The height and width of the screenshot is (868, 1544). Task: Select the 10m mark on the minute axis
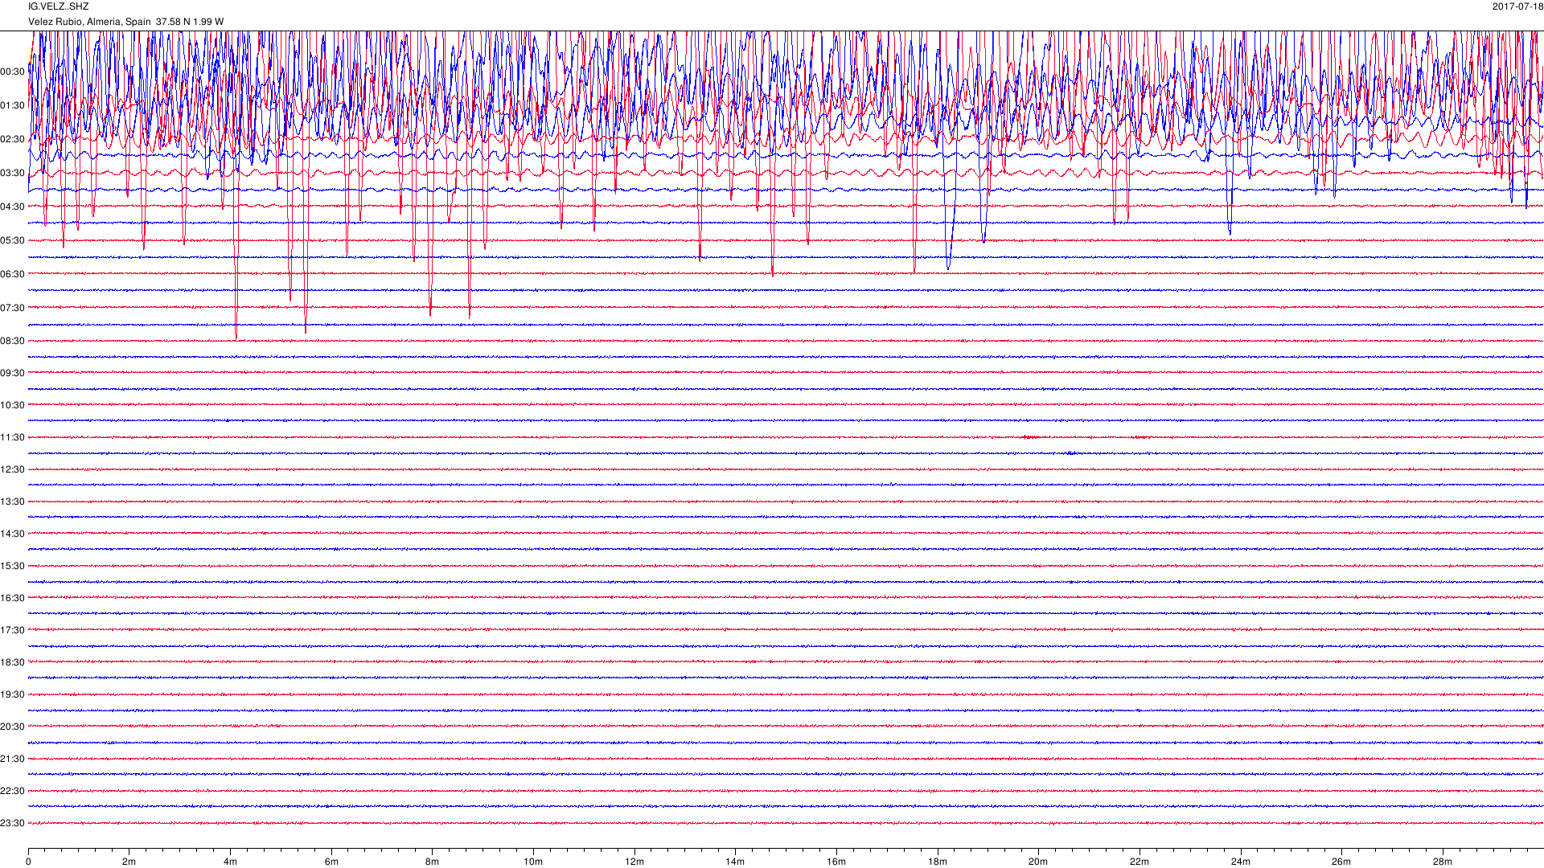coord(533,862)
